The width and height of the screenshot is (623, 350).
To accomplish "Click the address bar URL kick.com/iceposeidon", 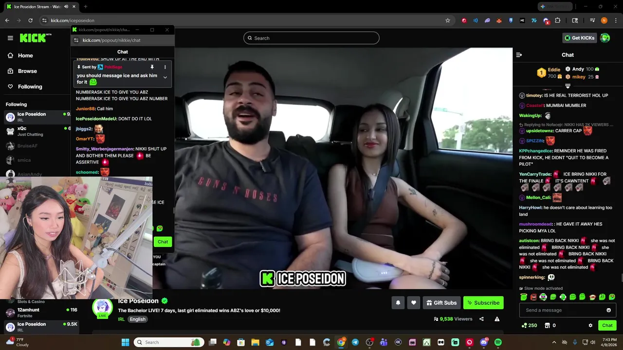I will click(73, 20).
